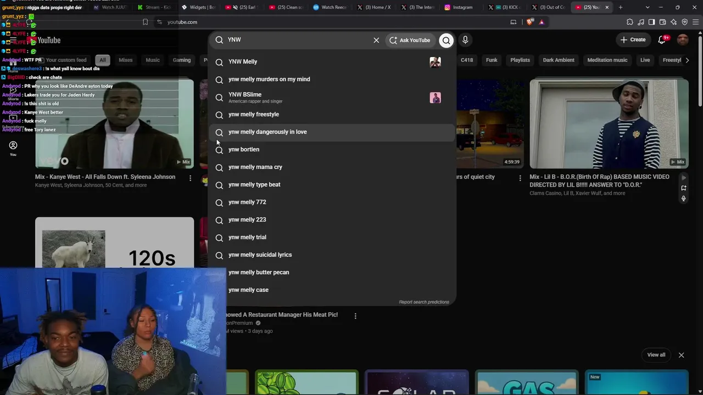Bookmark this page from the address bar

[x=145, y=22]
